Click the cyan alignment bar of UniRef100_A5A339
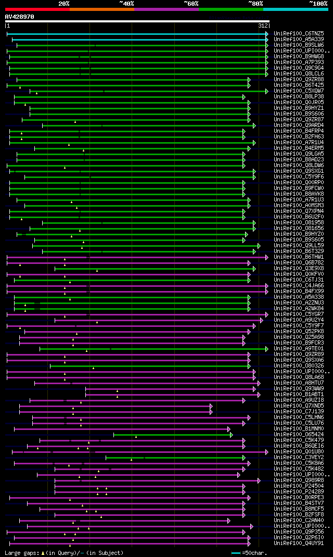The image size is (333, 557). (x=140, y=40)
